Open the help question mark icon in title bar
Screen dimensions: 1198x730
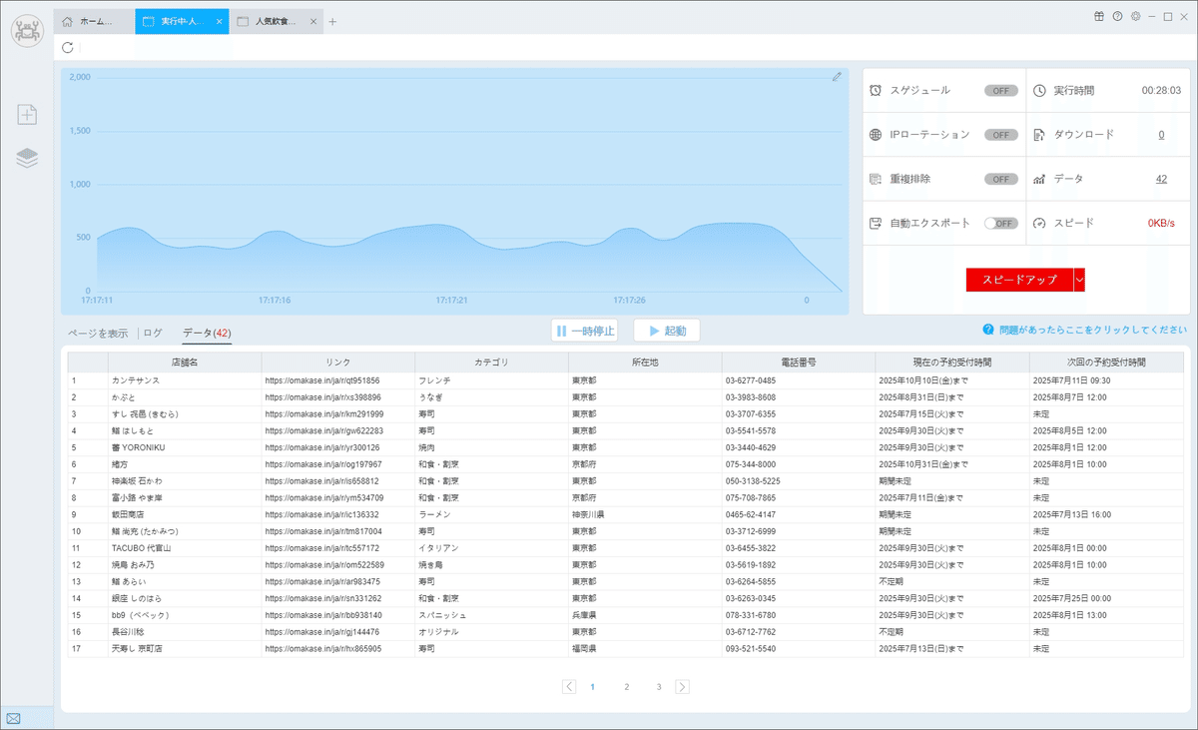(1117, 16)
